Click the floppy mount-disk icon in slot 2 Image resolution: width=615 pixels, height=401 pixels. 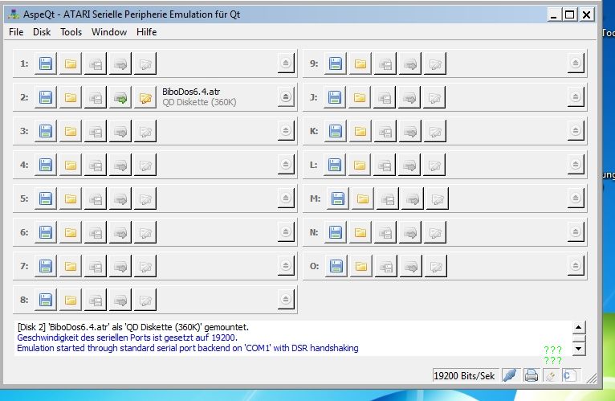point(46,97)
